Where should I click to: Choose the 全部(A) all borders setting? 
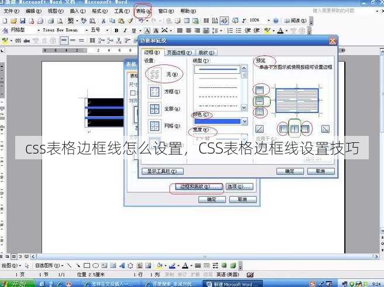[x=164, y=109]
